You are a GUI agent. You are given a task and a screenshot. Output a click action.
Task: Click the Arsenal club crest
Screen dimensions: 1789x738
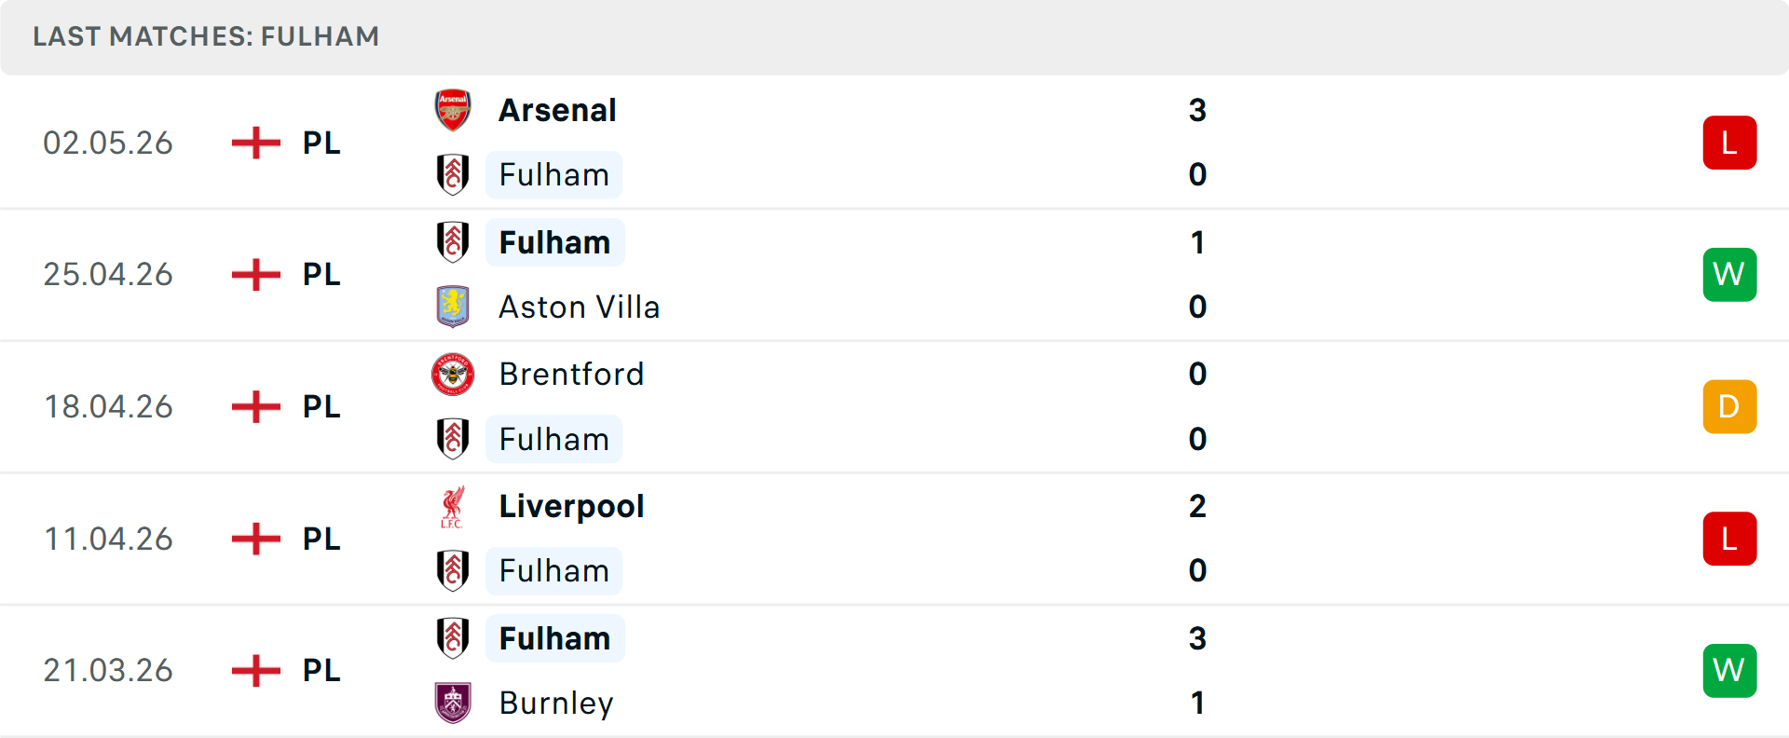pos(453,110)
